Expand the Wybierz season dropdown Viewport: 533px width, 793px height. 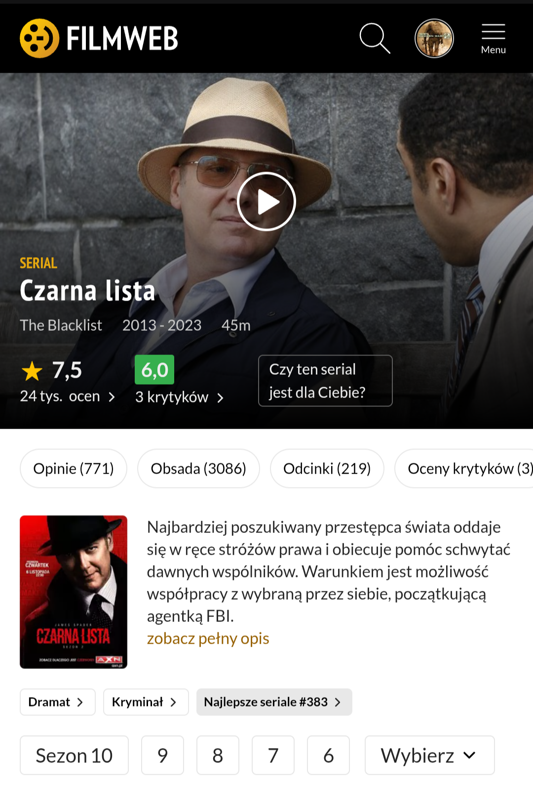pos(429,755)
